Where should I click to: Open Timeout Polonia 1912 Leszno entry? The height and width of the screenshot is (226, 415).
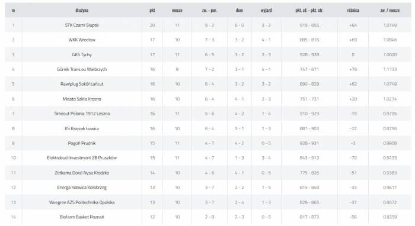(x=82, y=114)
